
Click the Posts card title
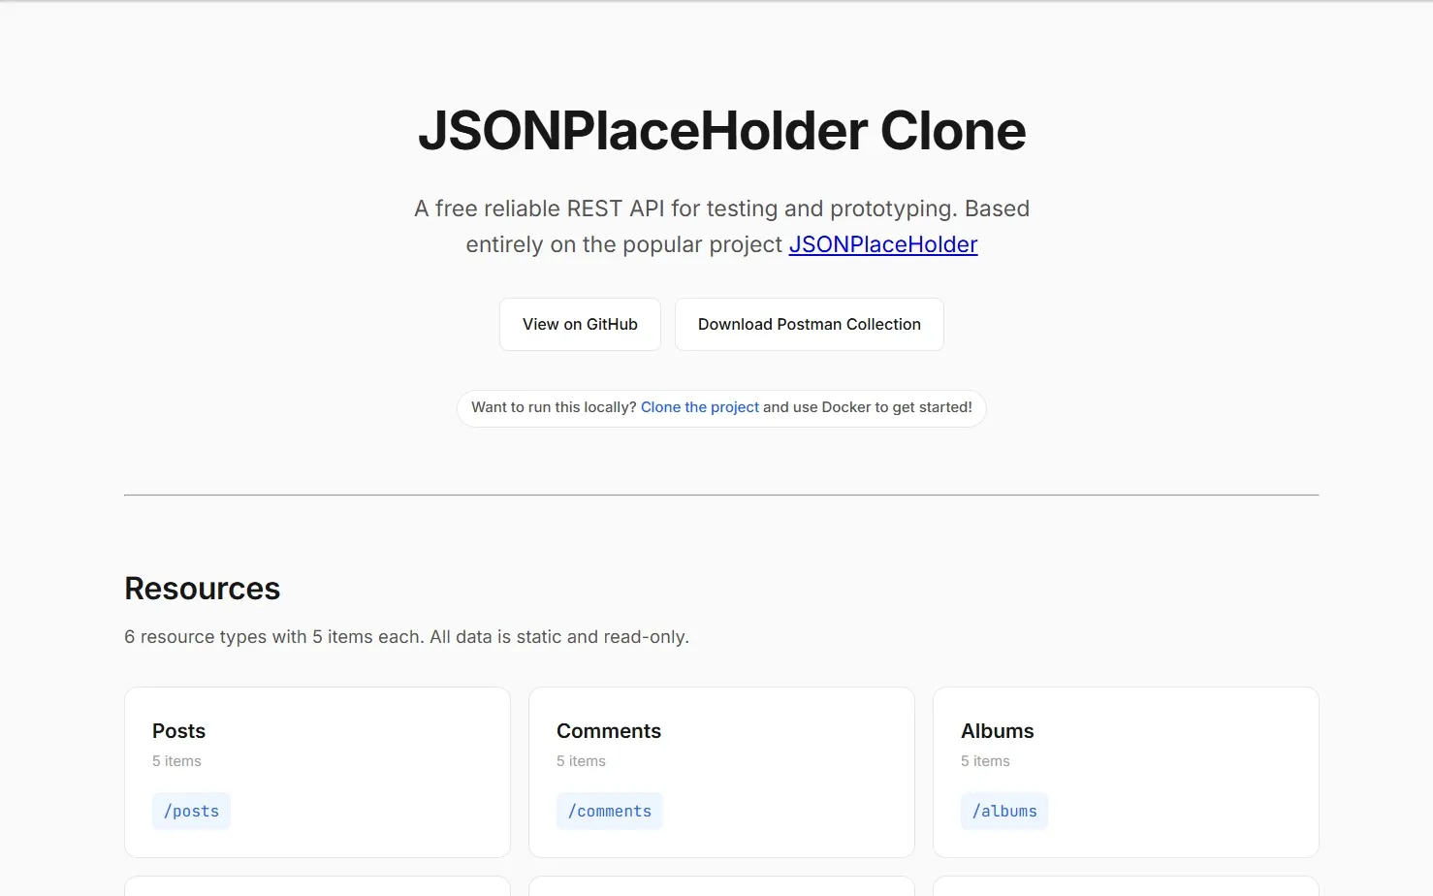(179, 731)
